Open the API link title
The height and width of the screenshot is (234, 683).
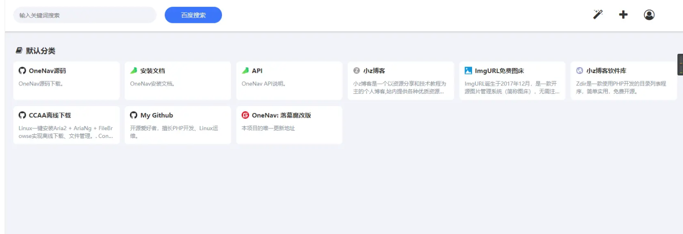[257, 71]
